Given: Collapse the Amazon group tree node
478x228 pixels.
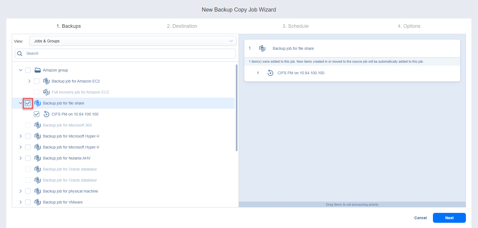Looking at the screenshot, I should [x=21, y=70].
